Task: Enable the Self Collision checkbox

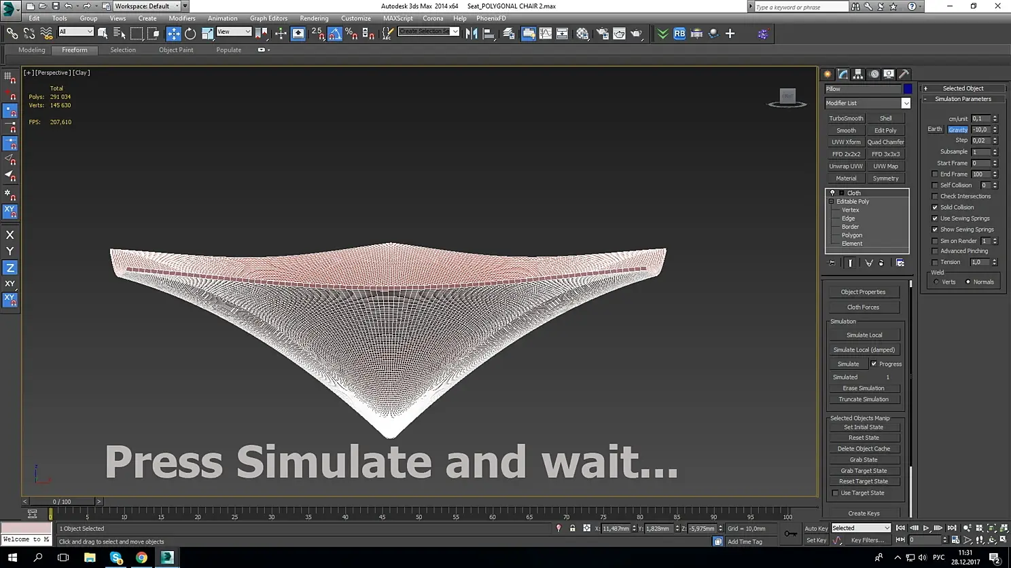Action: pos(935,185)
